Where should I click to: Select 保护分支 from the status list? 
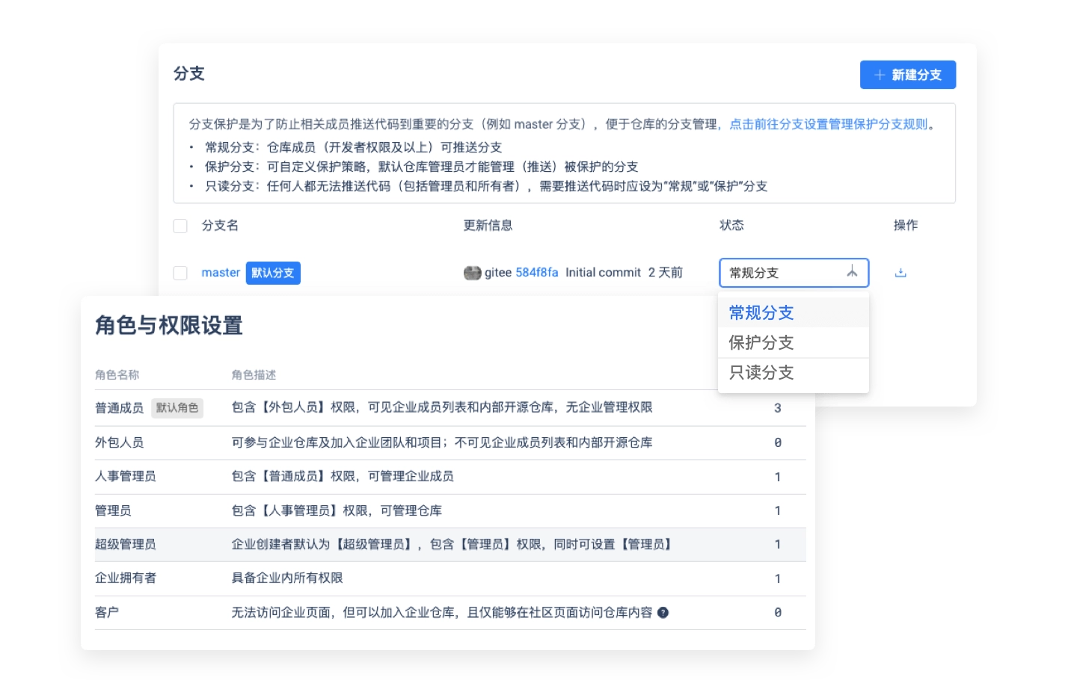click(761, 342)
